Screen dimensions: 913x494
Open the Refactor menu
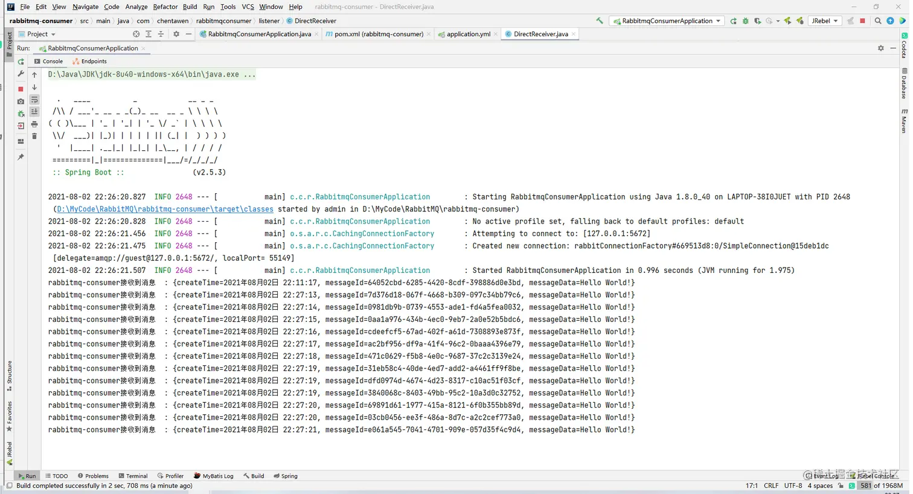[165, 7]
